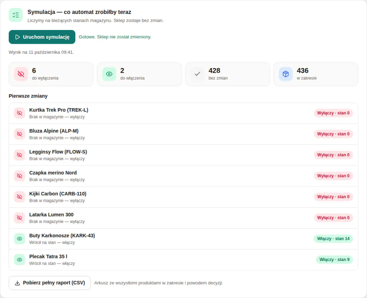Click the '436' in-scope count value
The image size is (367, 298).
coord(303,71)
